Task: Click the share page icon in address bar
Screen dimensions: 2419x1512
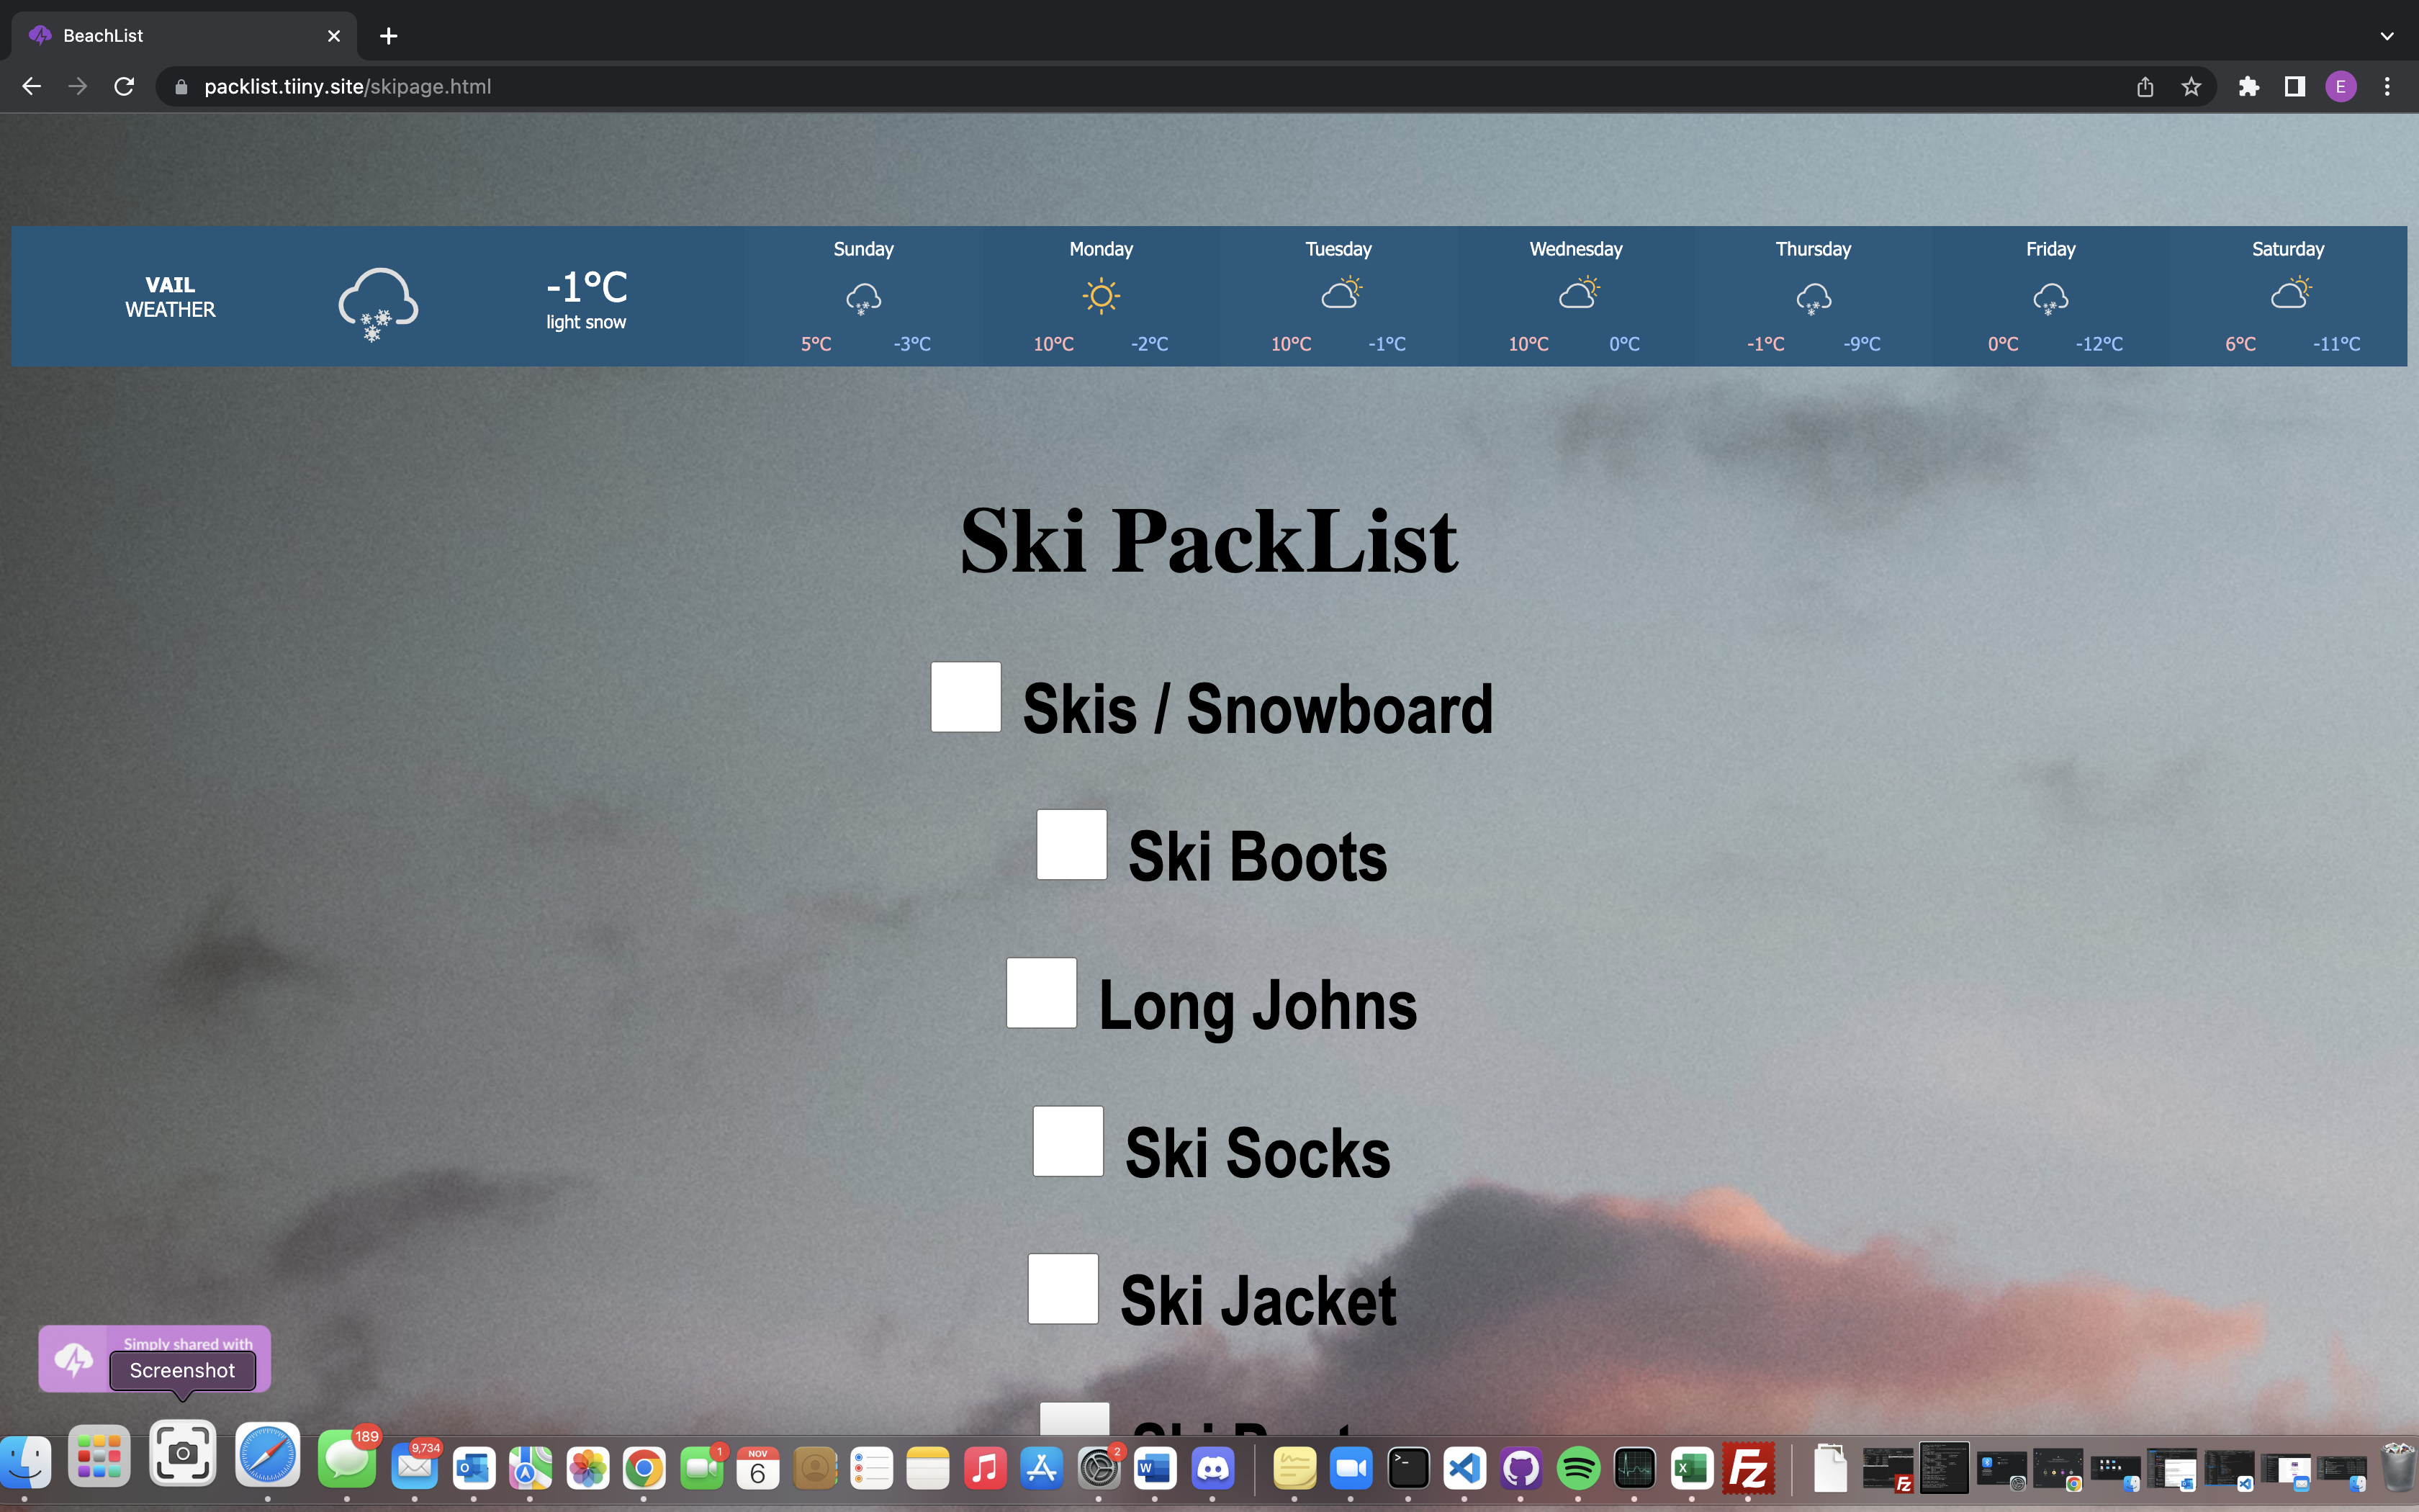Action: click(2145, 87)
